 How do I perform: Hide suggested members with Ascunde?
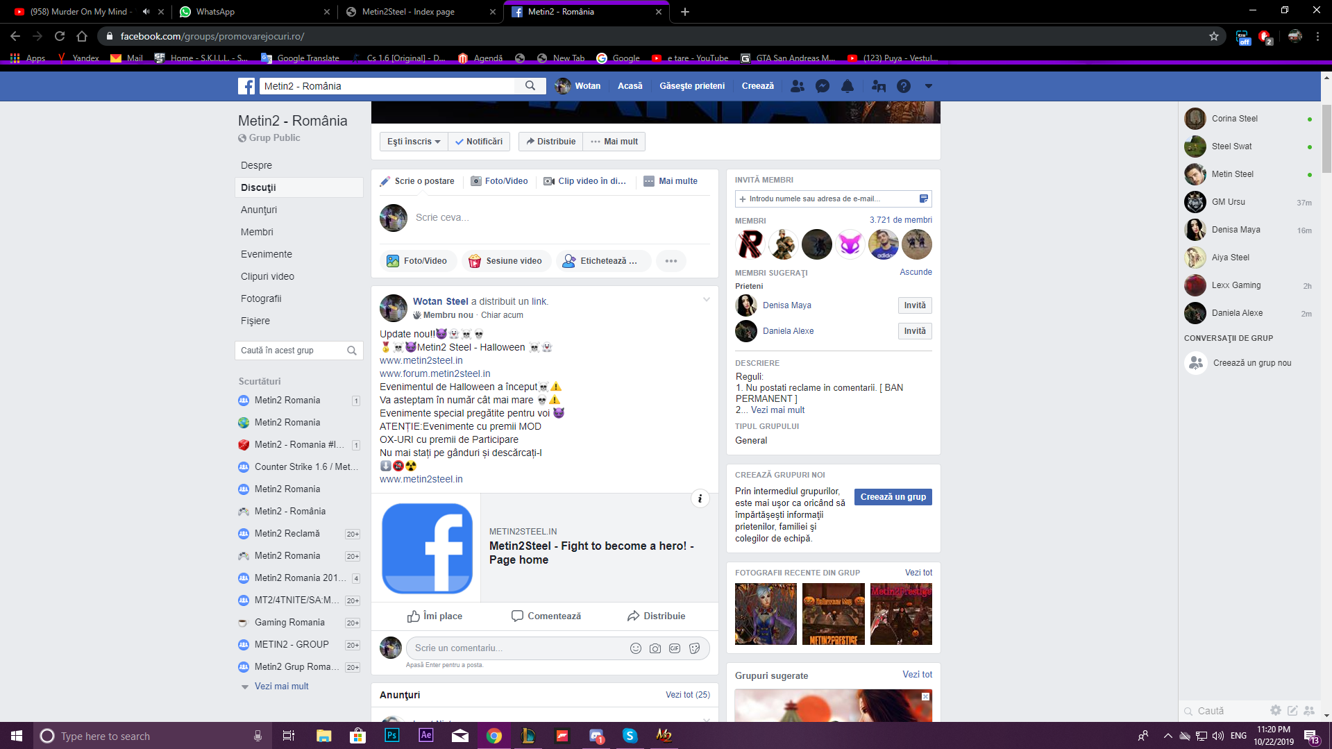point(916,272)
